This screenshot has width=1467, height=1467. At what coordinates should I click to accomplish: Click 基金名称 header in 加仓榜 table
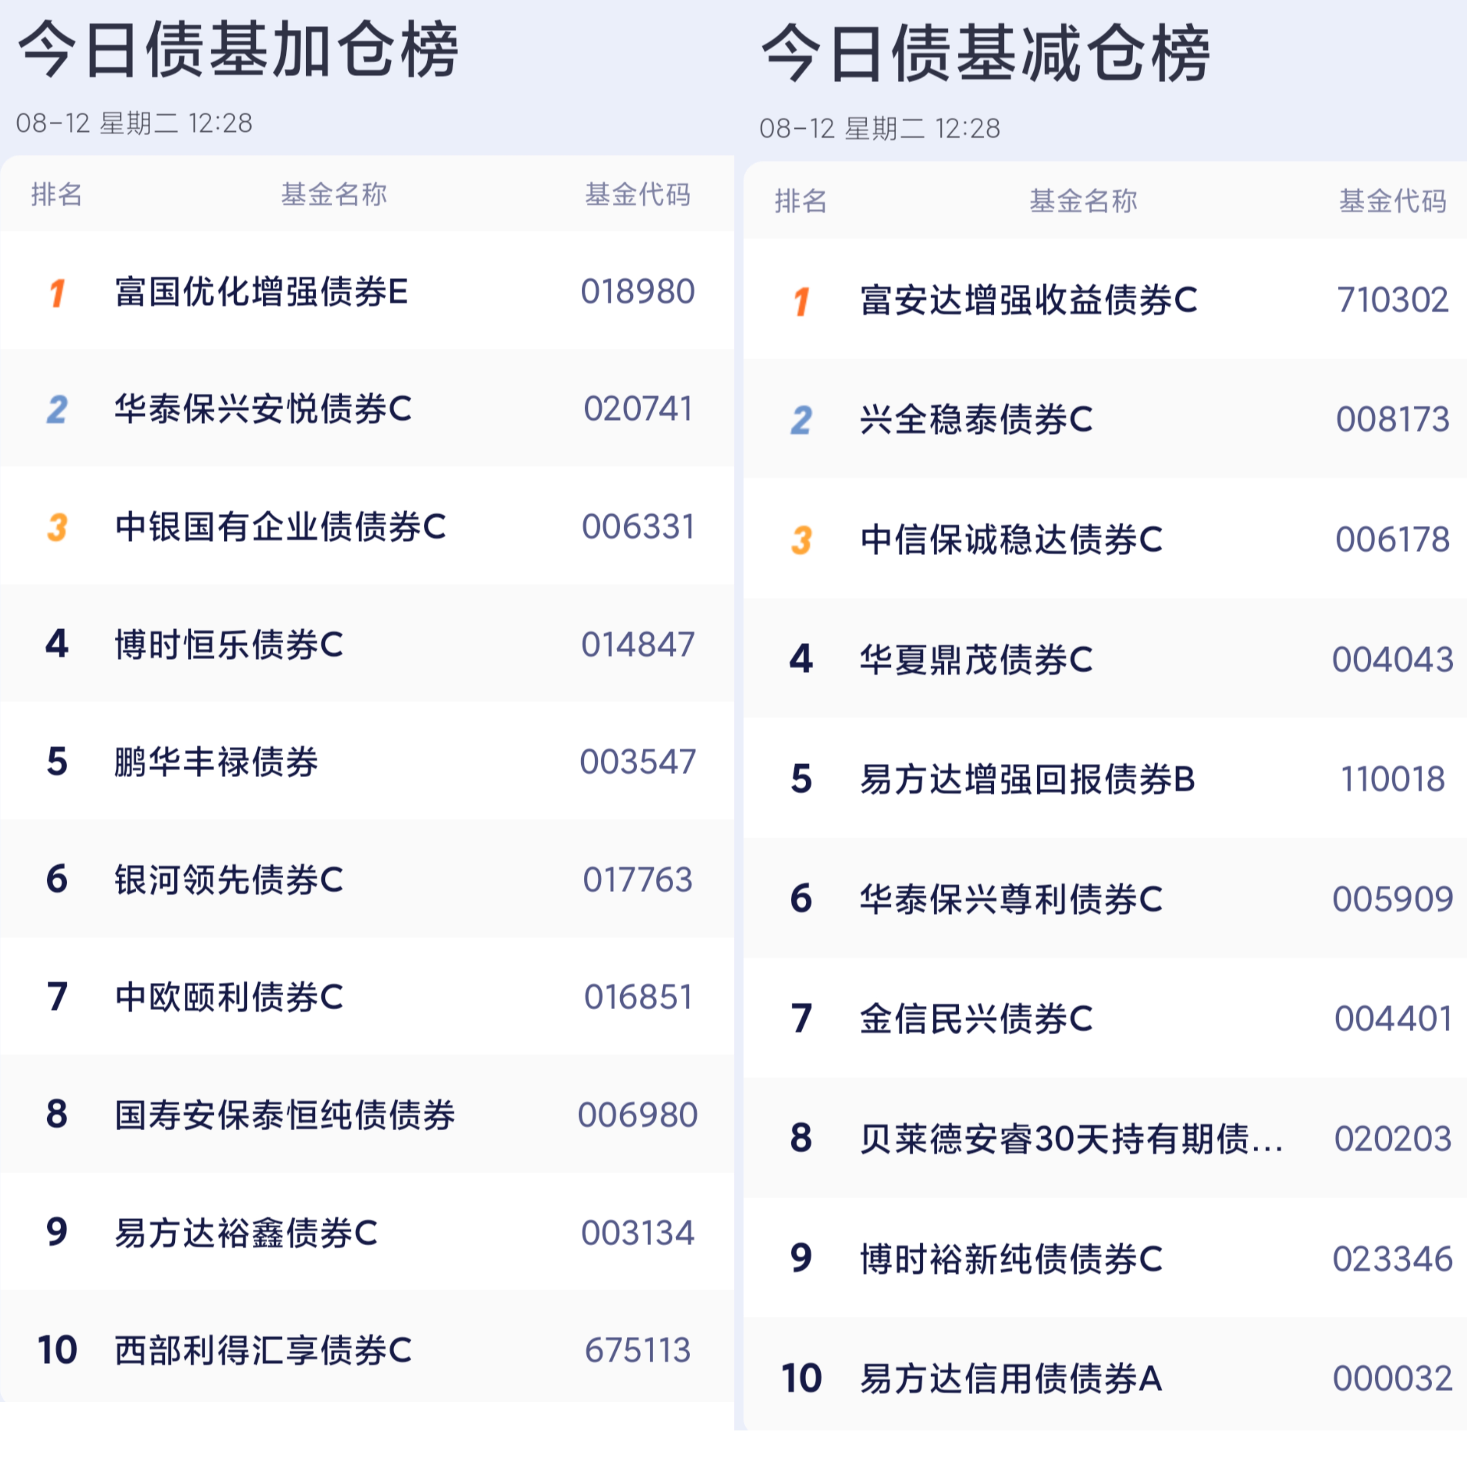[334, 194]
